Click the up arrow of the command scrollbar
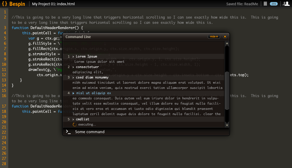The height and width of the screenshot is (168, 292). [227, 43]
